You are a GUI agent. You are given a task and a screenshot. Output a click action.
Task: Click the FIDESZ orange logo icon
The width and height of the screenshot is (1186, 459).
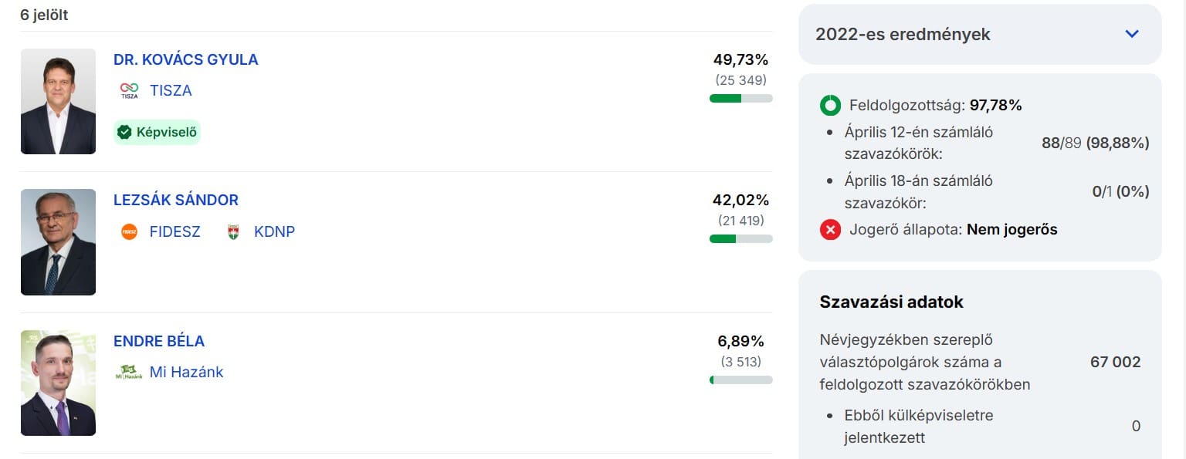(x=129, y=231)
